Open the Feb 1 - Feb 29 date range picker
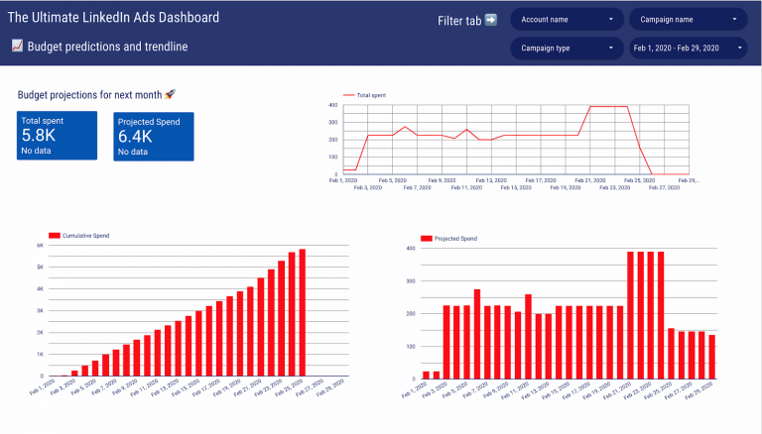This screenshot has height=434, width=762. 689,47
